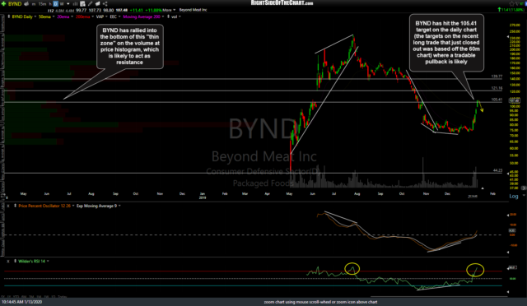Viewport: 527px width, 306px height.
Task: Click the time-axis scroll right button
Action: 524,188
